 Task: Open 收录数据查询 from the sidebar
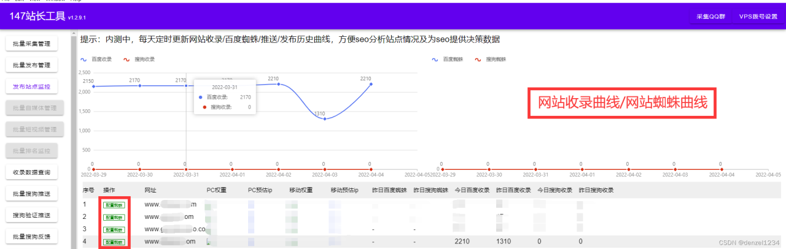click(x=31, y=172)
